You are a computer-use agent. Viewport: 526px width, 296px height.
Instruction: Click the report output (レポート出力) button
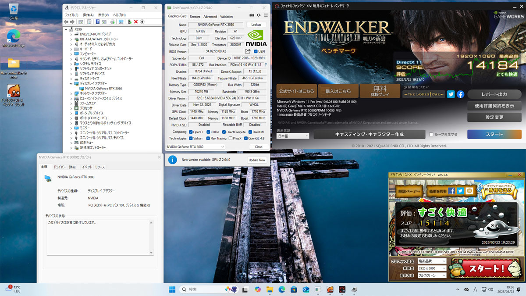coord(494,94)
